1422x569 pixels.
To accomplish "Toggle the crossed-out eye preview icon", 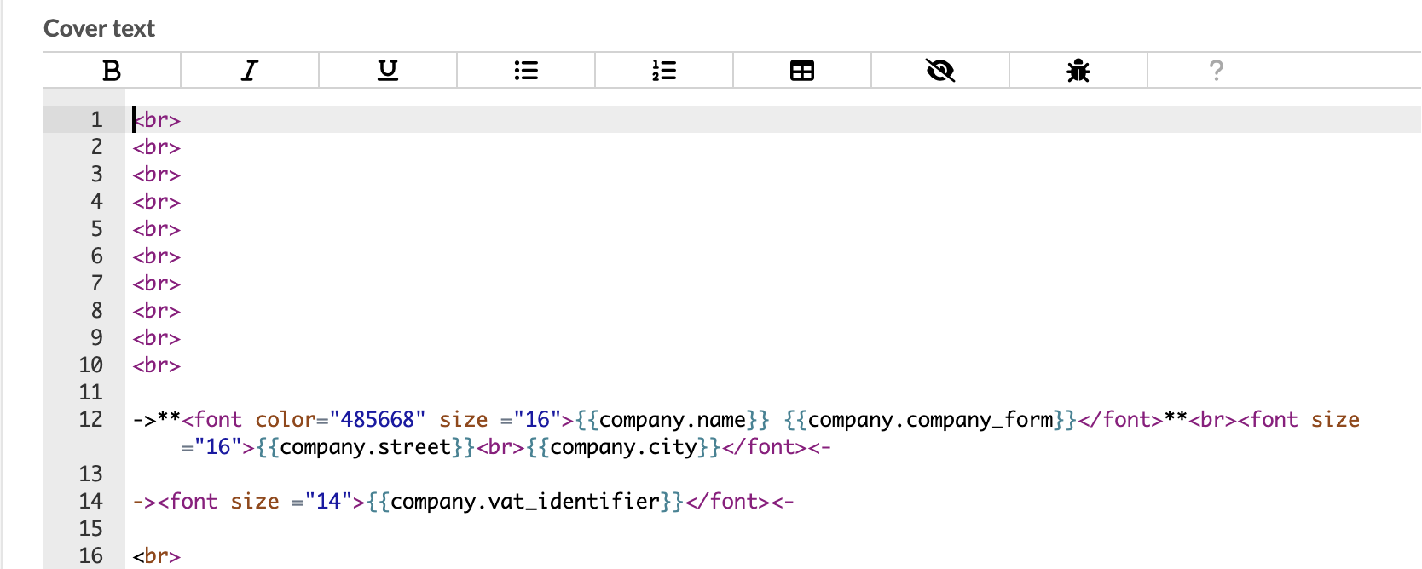I will point(940,70).
